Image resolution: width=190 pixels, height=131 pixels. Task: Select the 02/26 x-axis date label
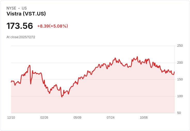[x=44, y=118]
